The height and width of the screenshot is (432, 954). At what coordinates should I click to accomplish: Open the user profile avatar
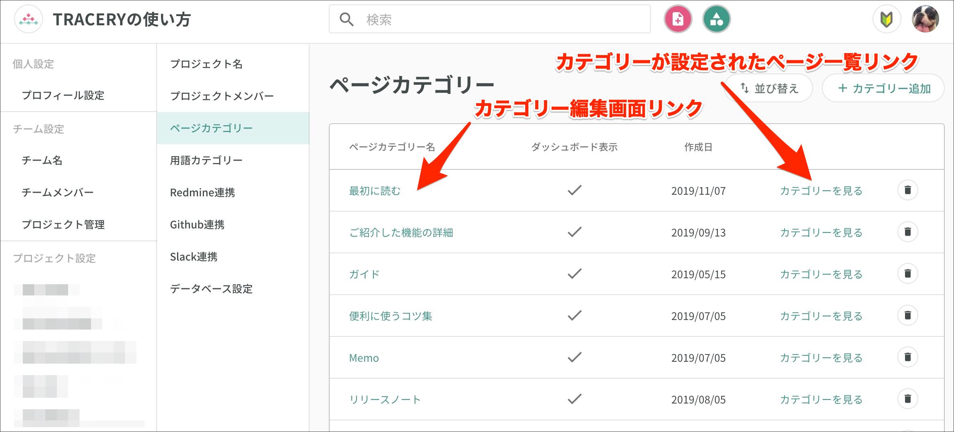click(925, 19)
